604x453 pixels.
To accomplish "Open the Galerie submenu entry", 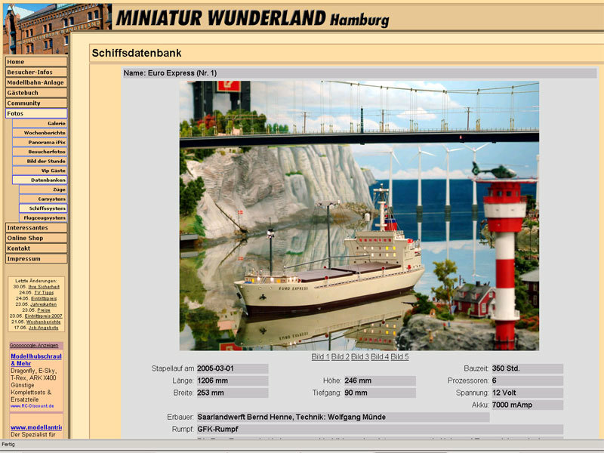I will click(40, 123).
